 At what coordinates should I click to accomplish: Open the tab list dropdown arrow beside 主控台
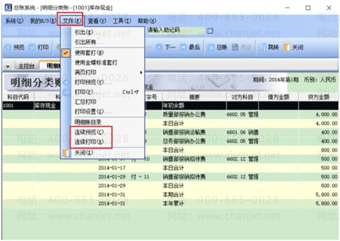[8, 66]
